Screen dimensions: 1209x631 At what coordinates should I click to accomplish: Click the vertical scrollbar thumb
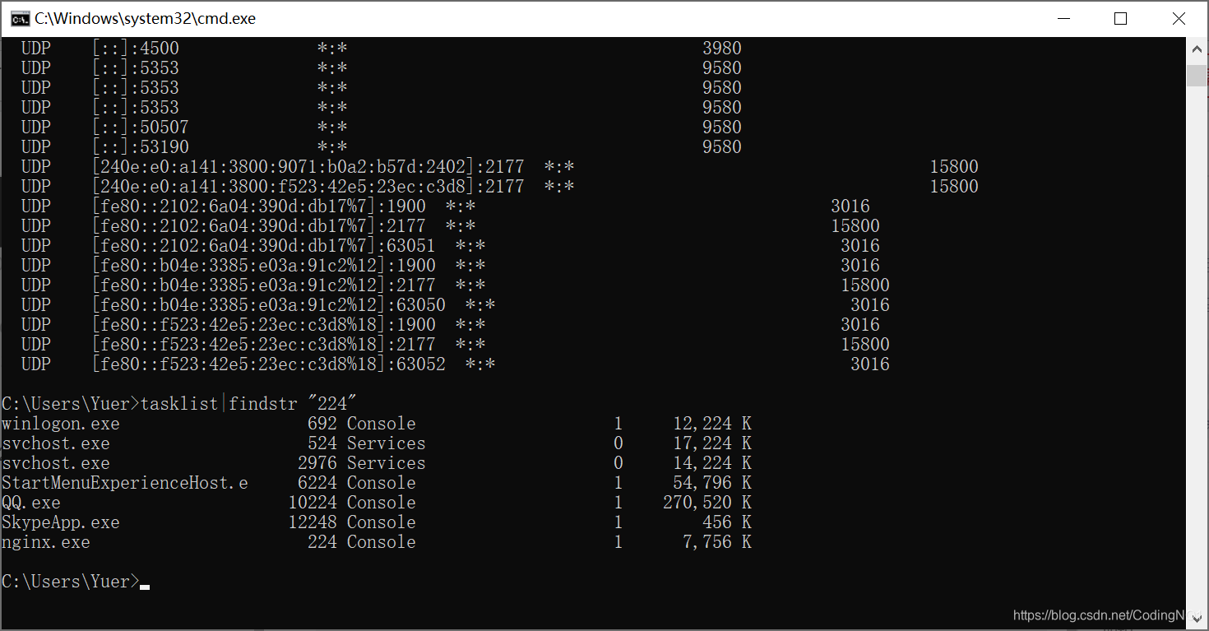(1197, 75)
